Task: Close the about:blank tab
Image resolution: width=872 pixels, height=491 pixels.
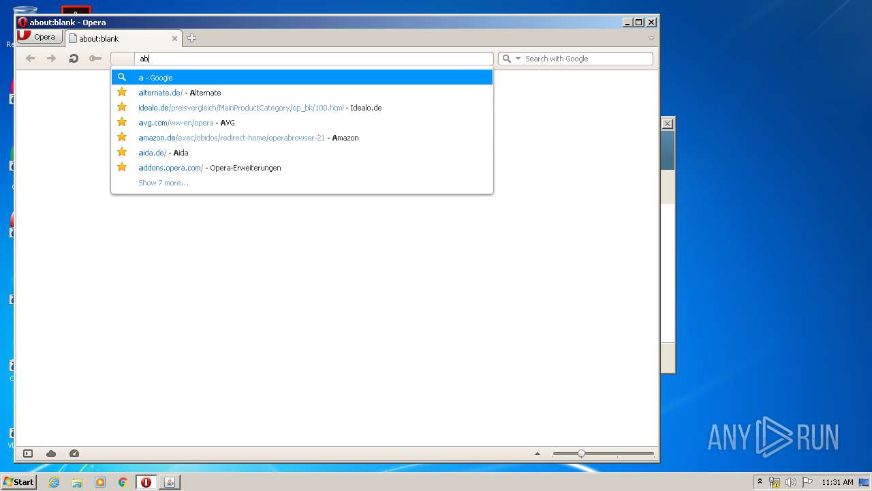Action: 174,39
